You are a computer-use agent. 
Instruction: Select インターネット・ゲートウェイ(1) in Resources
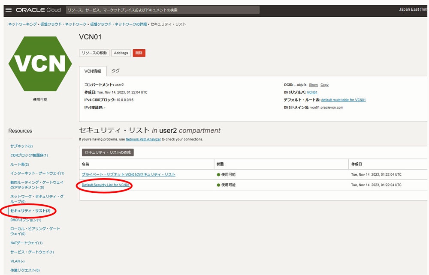pyautogui.click(x=37, y=173)
